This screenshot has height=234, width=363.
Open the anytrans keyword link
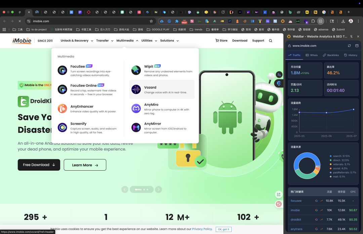(296, 229)
